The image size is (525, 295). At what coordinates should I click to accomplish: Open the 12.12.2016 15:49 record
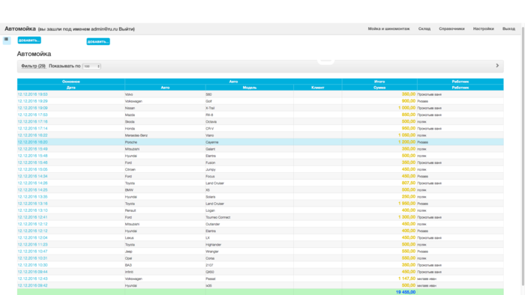click(32, 149)
